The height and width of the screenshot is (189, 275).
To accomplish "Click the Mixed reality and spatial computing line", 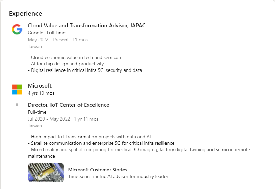I will (x=139, y=153).
